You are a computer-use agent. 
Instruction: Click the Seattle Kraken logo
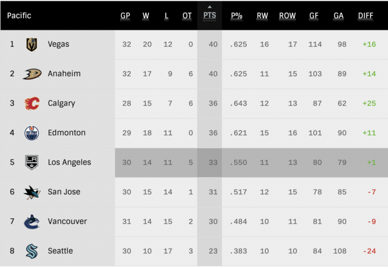32,251
